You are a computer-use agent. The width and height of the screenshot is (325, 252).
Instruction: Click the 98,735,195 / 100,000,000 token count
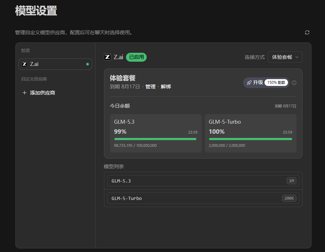click(x=135, y=145)
